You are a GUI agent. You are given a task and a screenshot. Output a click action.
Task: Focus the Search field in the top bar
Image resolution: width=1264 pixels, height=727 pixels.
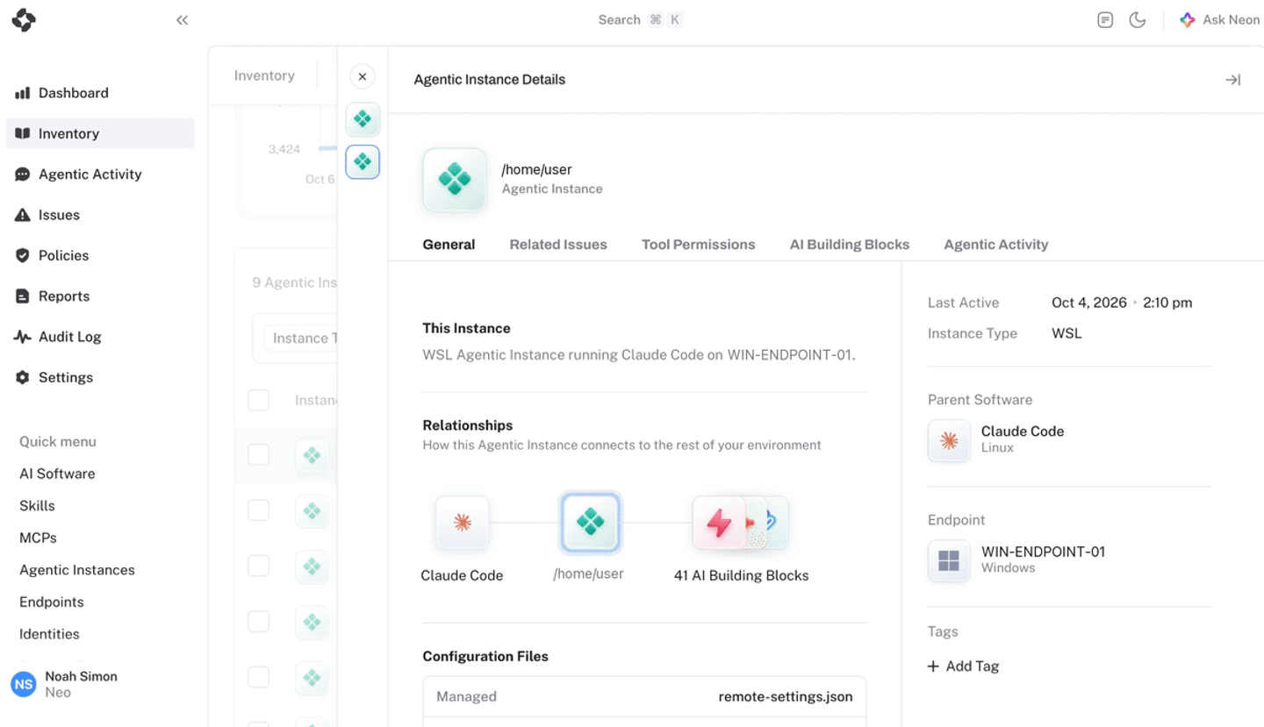[x=640, y=20]
